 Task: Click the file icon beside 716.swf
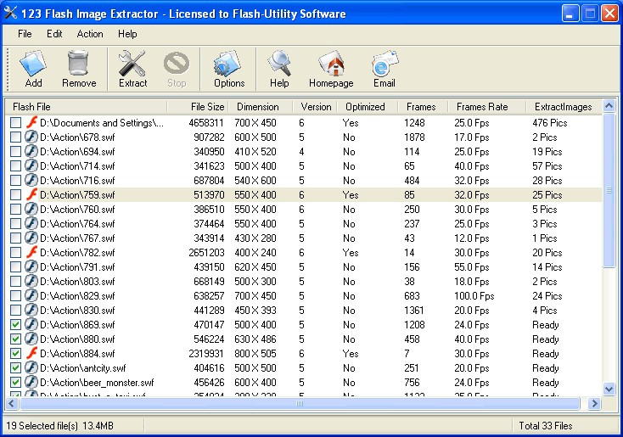(31, 180)
